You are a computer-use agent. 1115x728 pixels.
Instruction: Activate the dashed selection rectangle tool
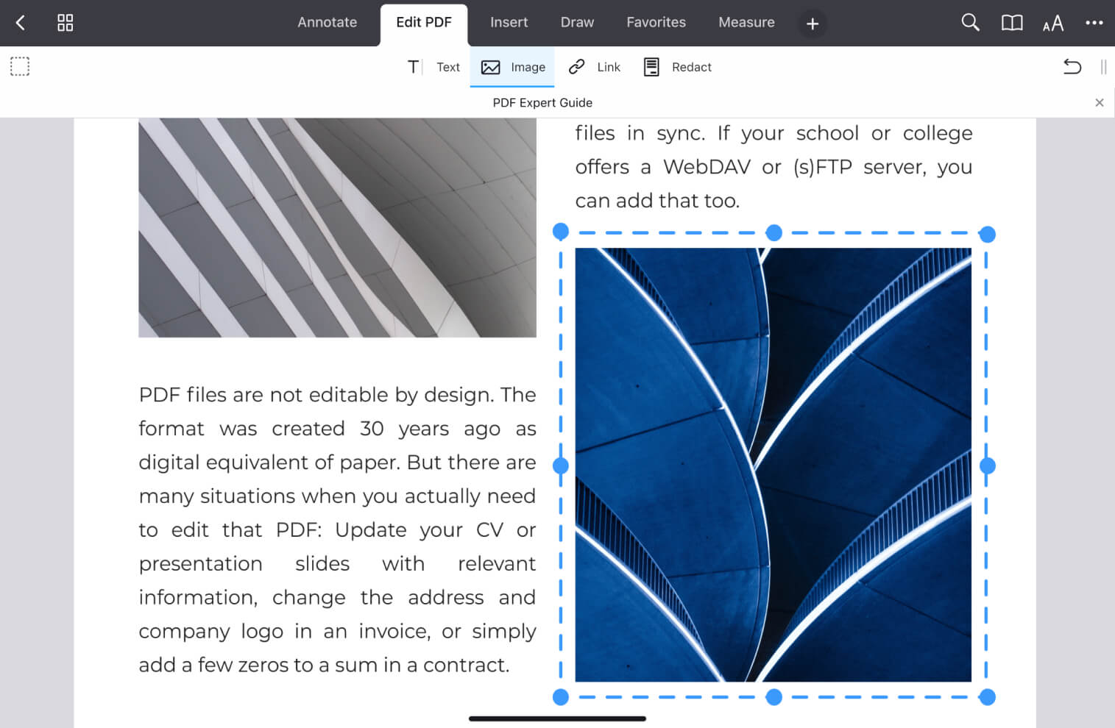[20, 67]
